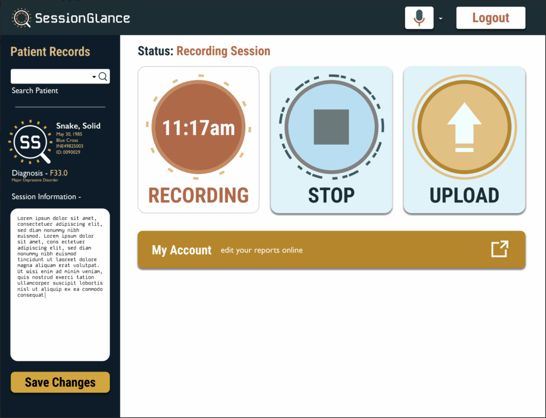Click the UPLOAD label text
This screenshot has height=418, width=546.
464,195
